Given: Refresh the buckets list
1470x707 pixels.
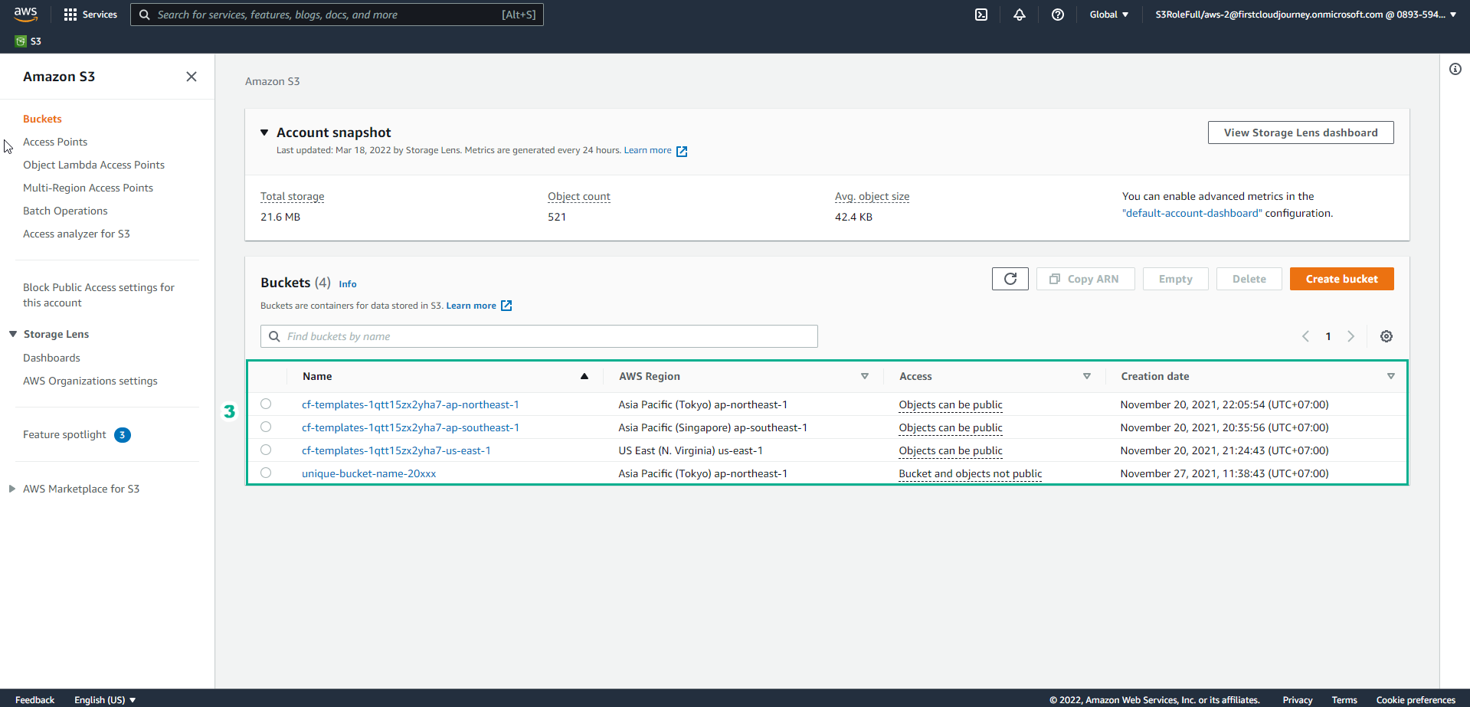Looking at the screenshot, I should click(x=1010, y=279).
